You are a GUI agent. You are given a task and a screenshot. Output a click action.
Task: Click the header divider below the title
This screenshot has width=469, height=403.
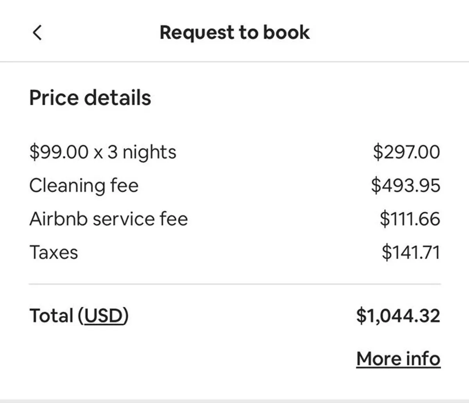click(234, 62)
